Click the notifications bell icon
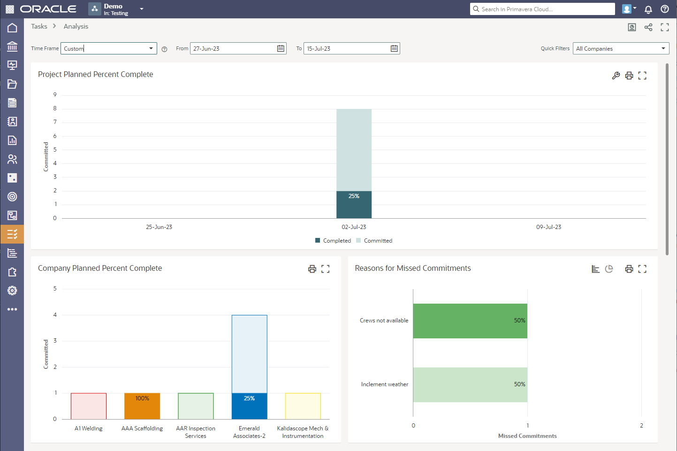 (x=648, y=9)
